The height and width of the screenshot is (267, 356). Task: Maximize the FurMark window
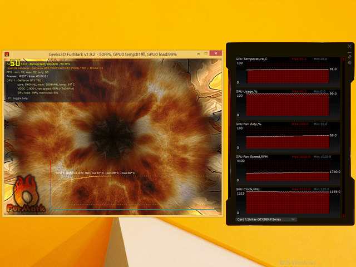[x=206, y=53]
